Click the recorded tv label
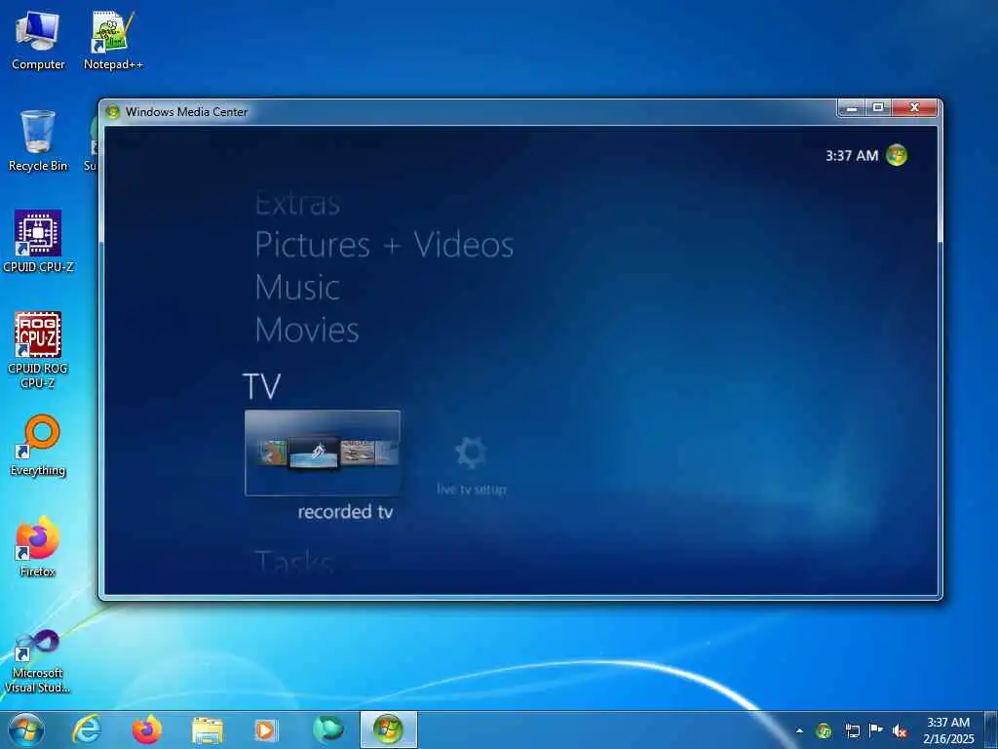The image size is (998, 749). coord(345,511)
